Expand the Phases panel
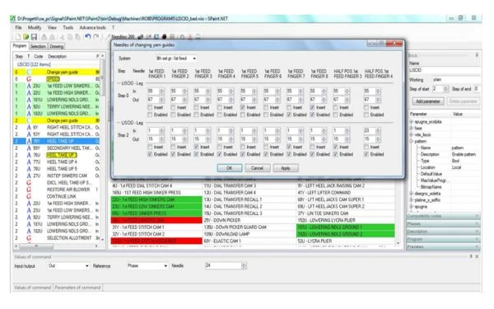 (x=444, y=224)
